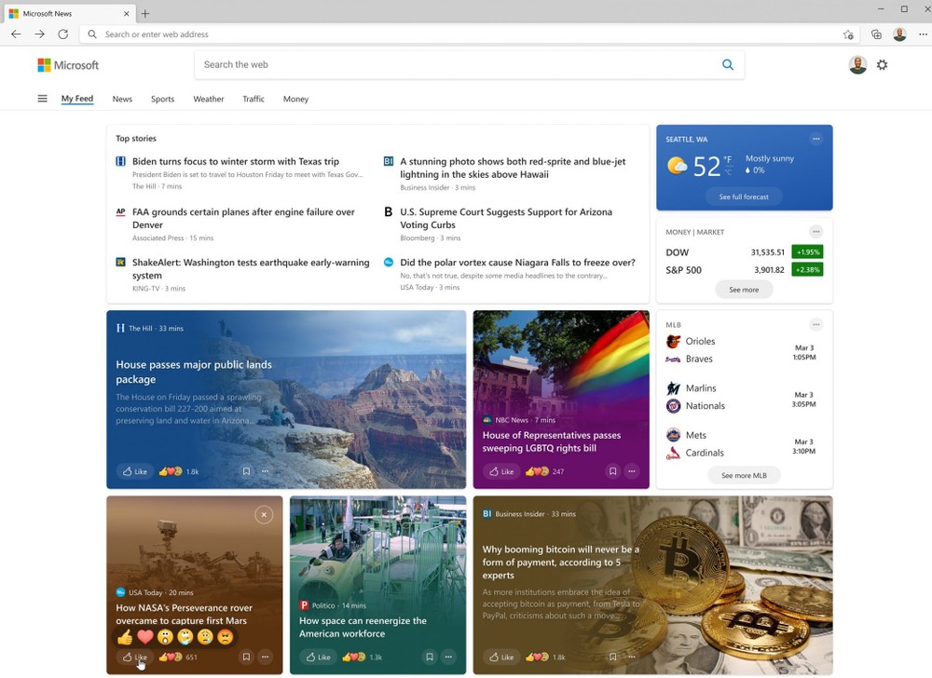932x678 pixels.
Task: Switch to the Sports tab
Action: point(163,99)
